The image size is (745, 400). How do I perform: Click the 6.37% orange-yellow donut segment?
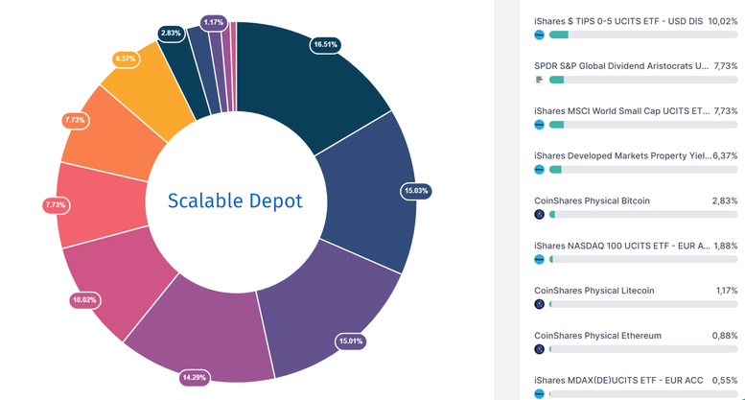(x=144, y=91)
